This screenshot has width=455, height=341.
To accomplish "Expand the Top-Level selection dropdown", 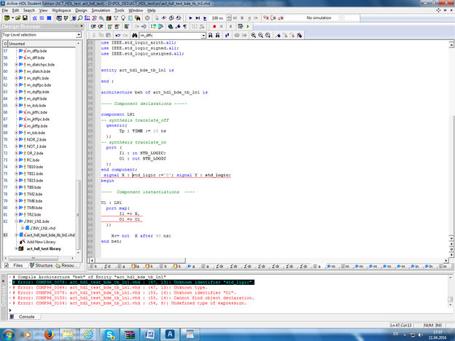I will pyautogui.click(x=78, y=34).
